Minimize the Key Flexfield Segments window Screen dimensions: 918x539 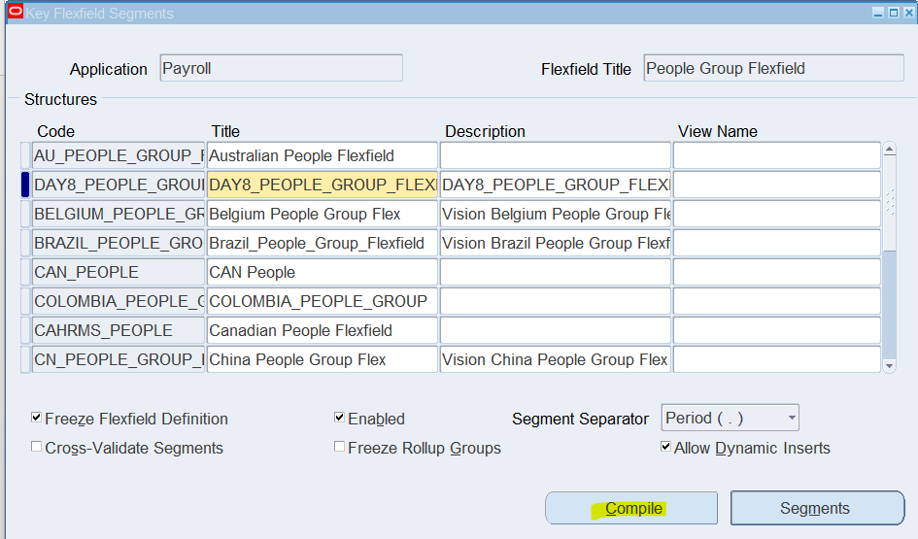click(x=877, y=13)
